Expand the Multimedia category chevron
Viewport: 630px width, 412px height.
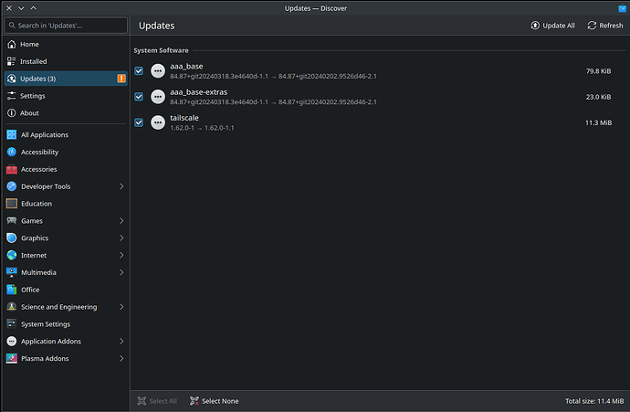pyautogui.click(x=121, y=272)
